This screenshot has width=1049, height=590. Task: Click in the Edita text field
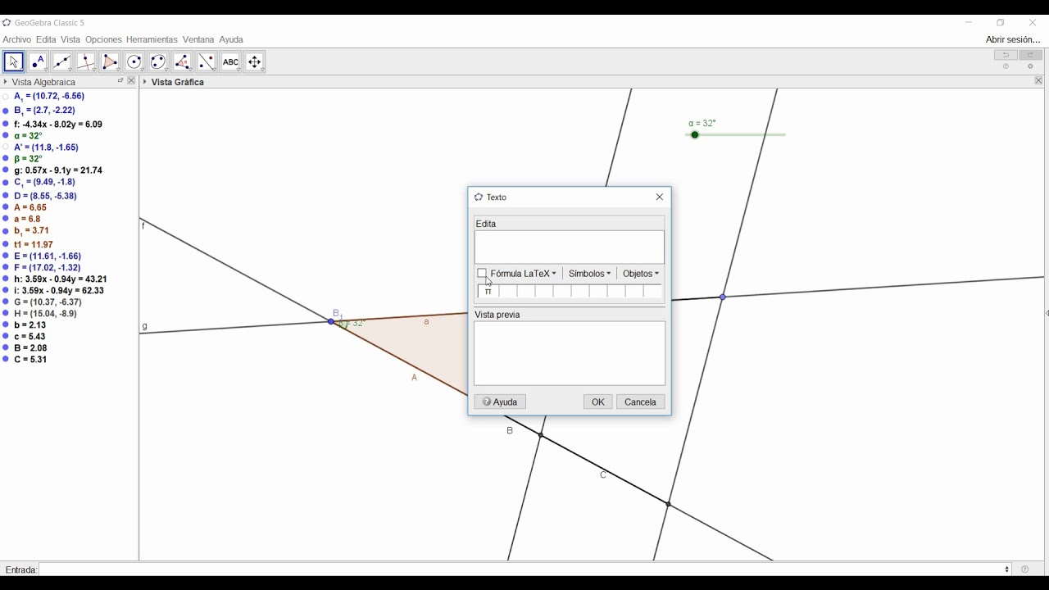click(x=570, y=247)
